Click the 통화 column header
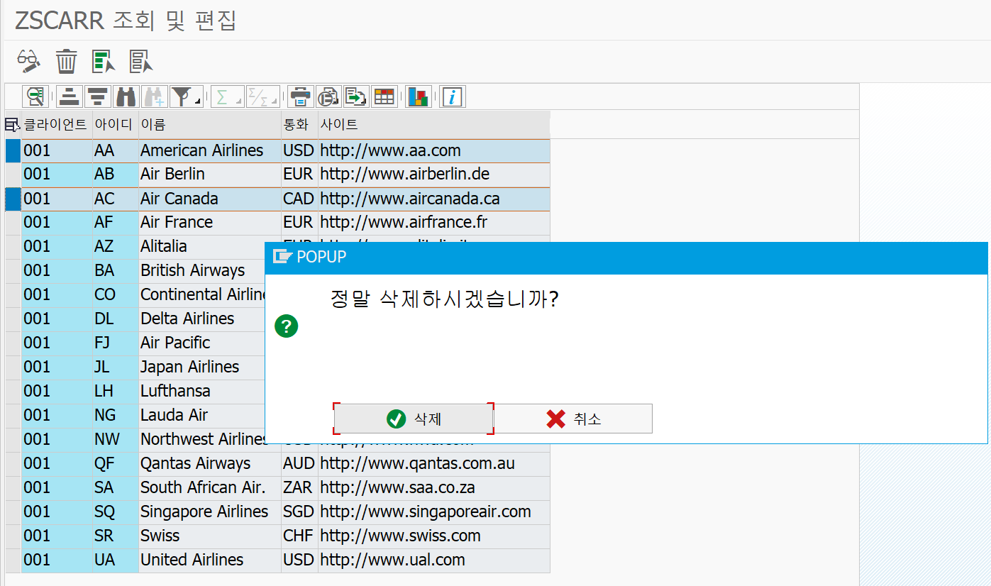 tap(299, 125)
